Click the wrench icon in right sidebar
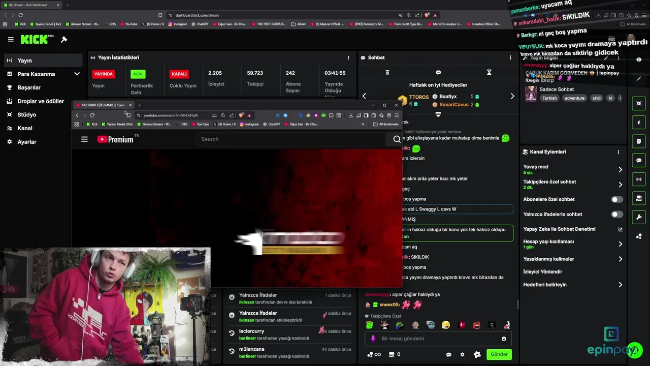Screen dimensions: 650x366 pos(639,217)
